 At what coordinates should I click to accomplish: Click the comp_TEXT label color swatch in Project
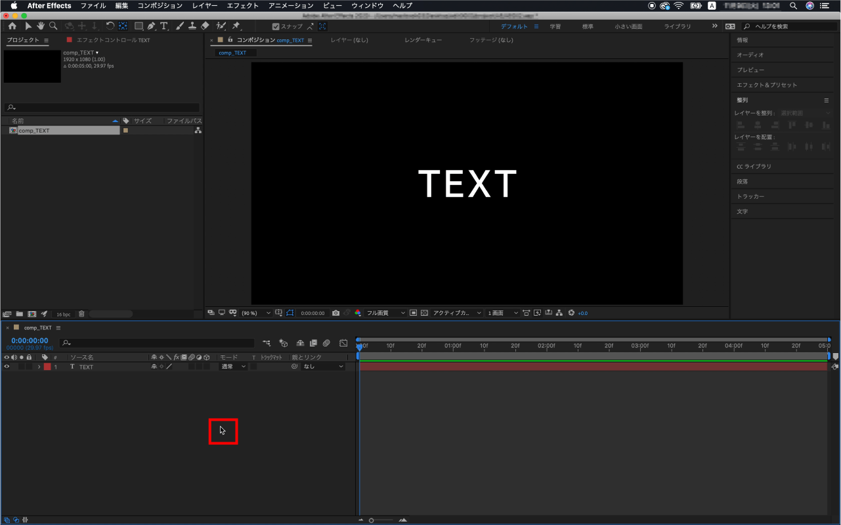pyautogui.click(x=125, y=131)
